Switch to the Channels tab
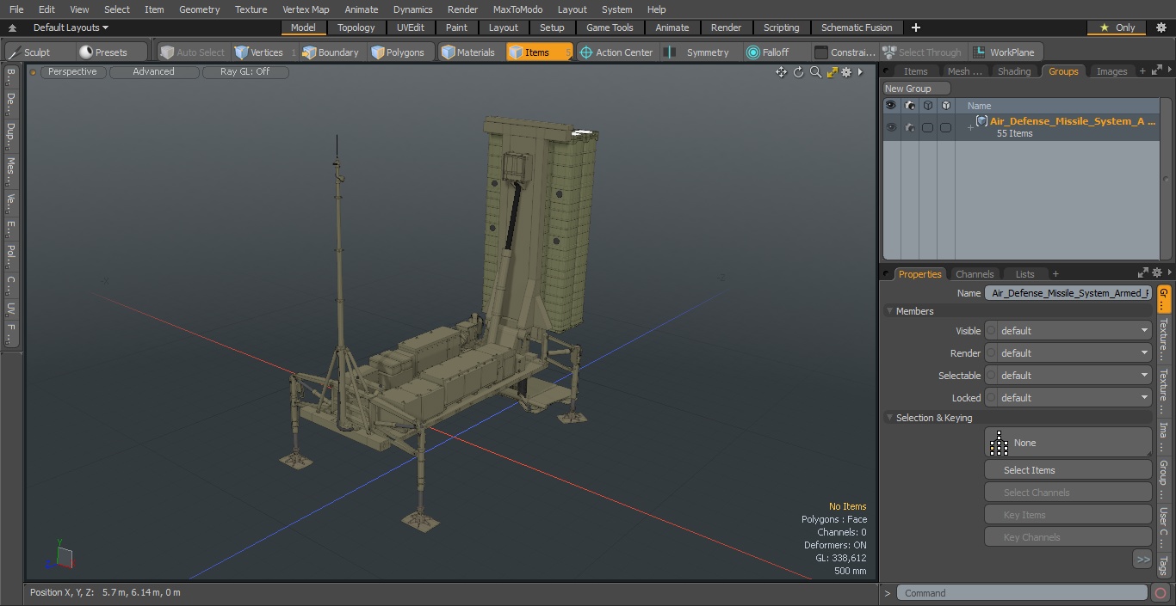1176x606 pixels. point(975,274)
